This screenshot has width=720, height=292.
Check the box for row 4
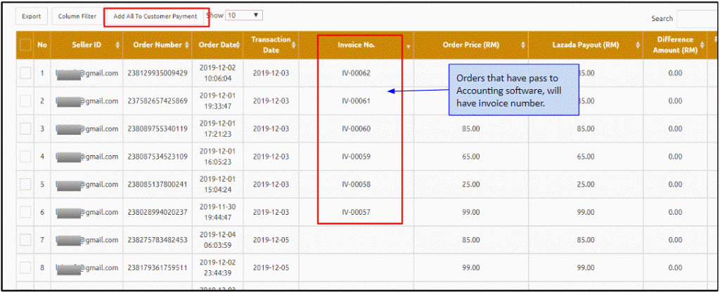tap(25, 157)
